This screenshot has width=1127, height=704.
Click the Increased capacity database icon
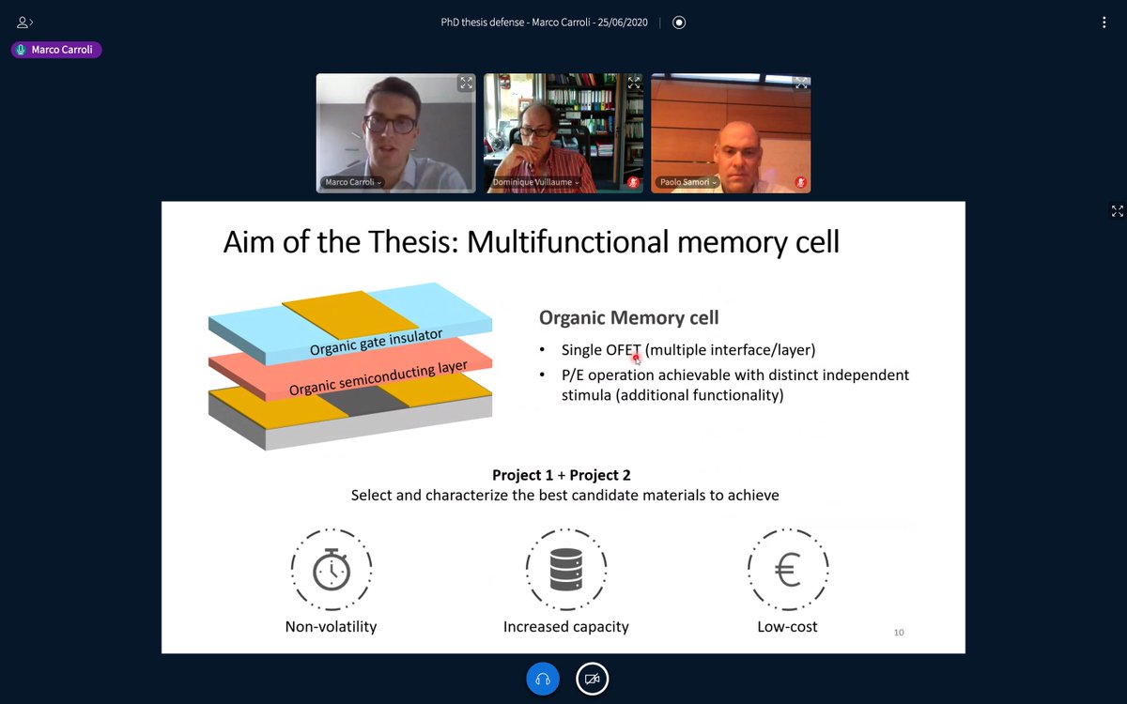565,569
